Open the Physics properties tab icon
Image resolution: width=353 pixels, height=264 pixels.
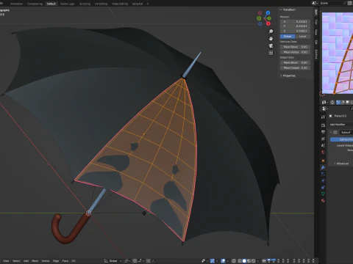(323, 180)
